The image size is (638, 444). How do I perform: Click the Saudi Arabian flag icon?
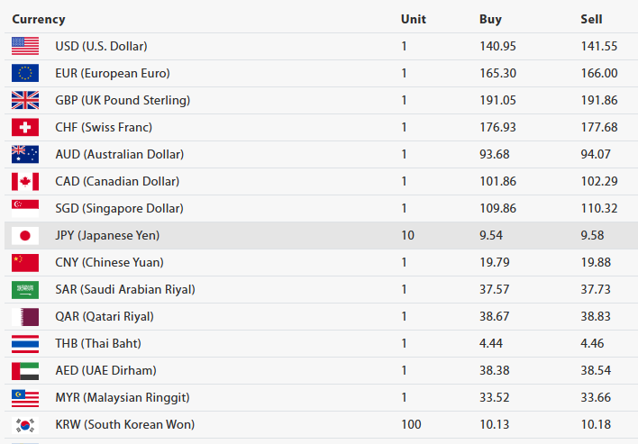25,289
